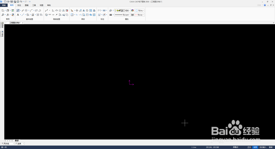The image size is (275, 149).
Task: Switch to the 工具 ribbon tab
Action: (x=34, y=5)
